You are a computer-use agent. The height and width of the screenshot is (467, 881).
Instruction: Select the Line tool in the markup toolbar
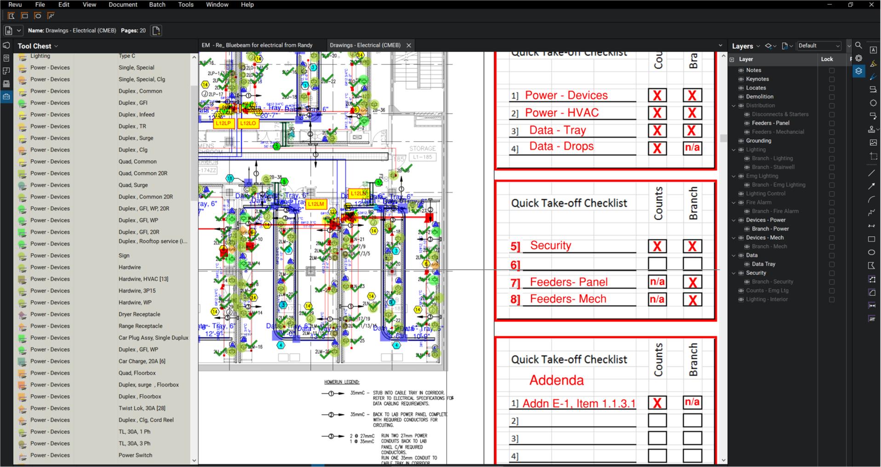[872, 173]
